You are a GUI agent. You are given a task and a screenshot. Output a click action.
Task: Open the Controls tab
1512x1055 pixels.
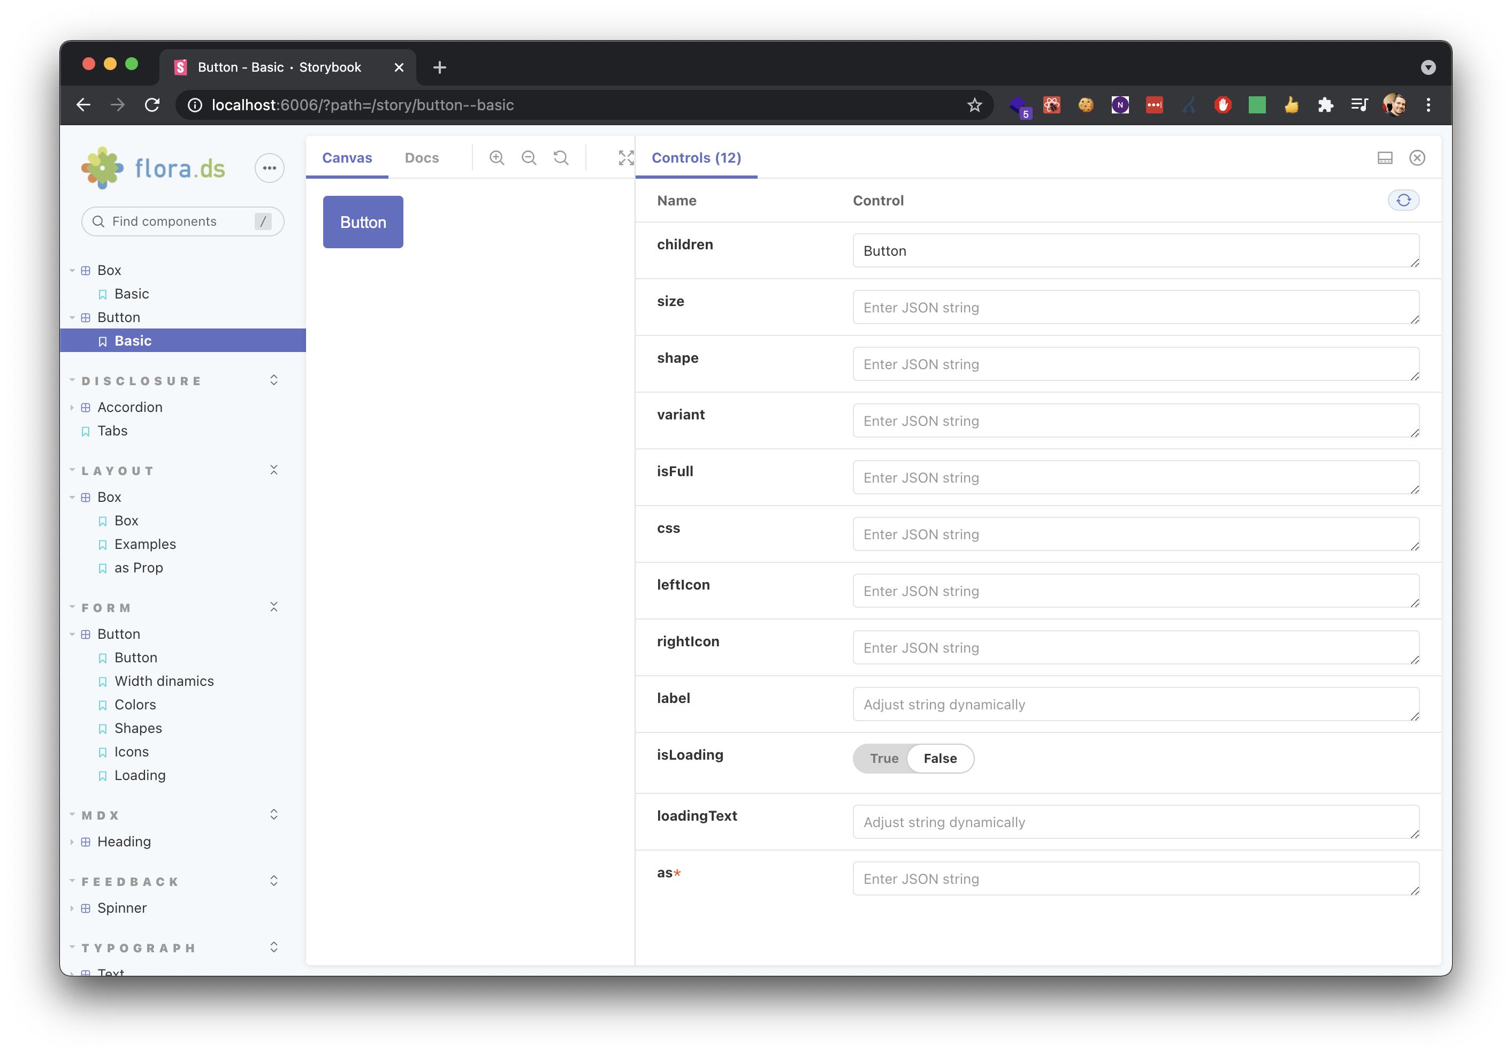(x=696, y=157)
